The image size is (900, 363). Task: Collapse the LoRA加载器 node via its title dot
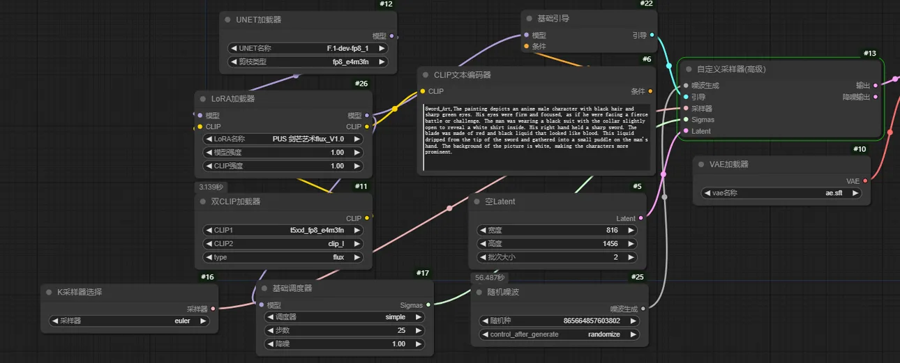pyautogui.click(x=203, y=99)
